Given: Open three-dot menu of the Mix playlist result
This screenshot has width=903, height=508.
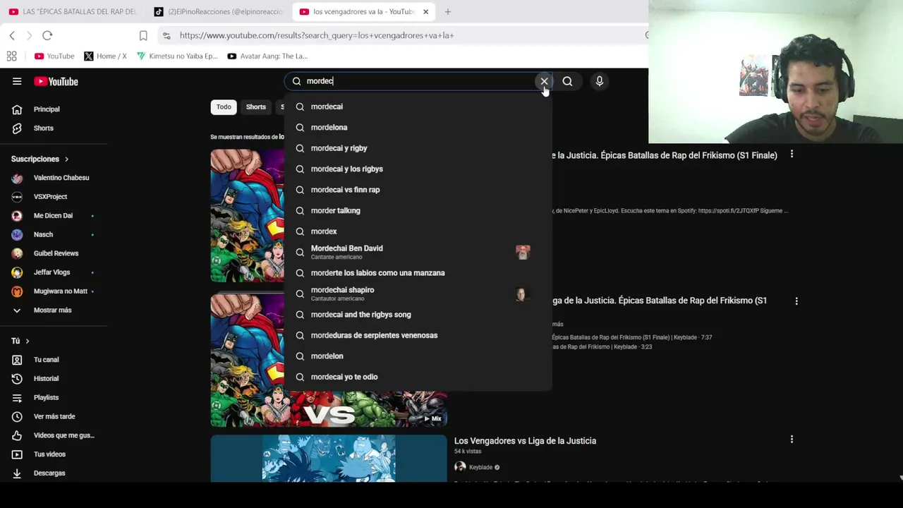Looking at the screenshot, I should coord(796,301).
